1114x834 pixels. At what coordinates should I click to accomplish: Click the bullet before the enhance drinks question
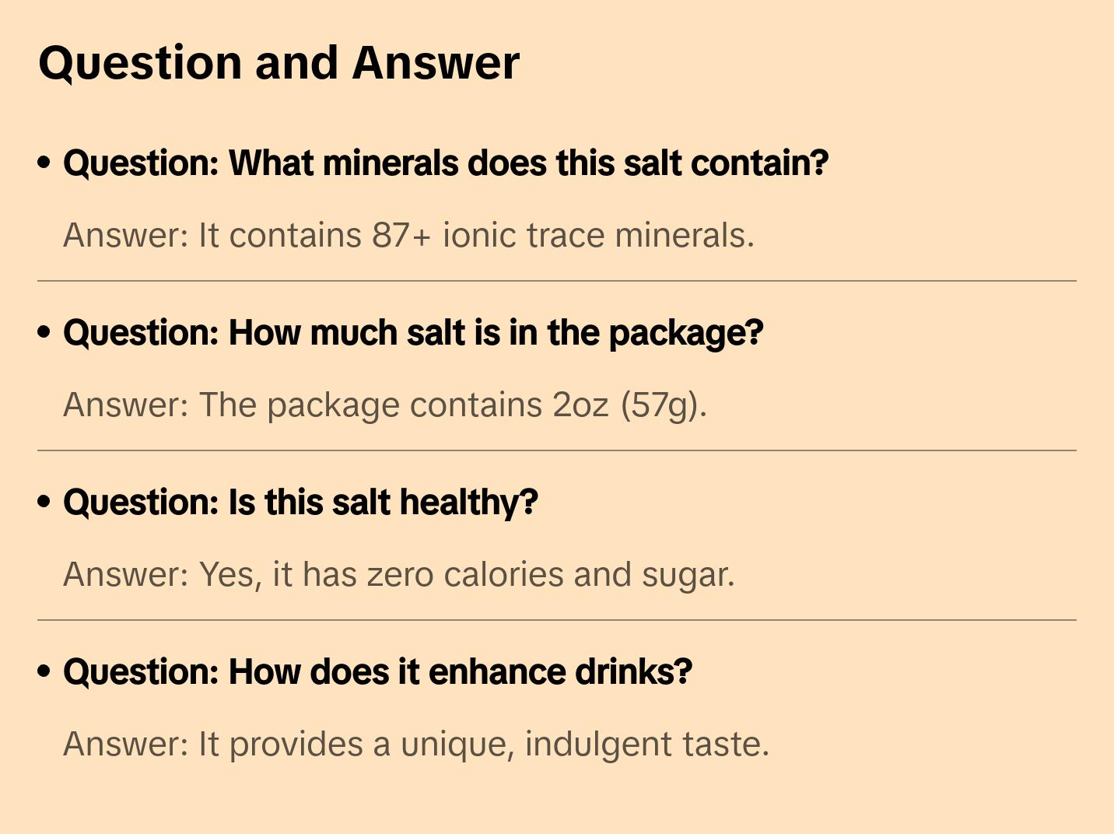pos(44,671)
